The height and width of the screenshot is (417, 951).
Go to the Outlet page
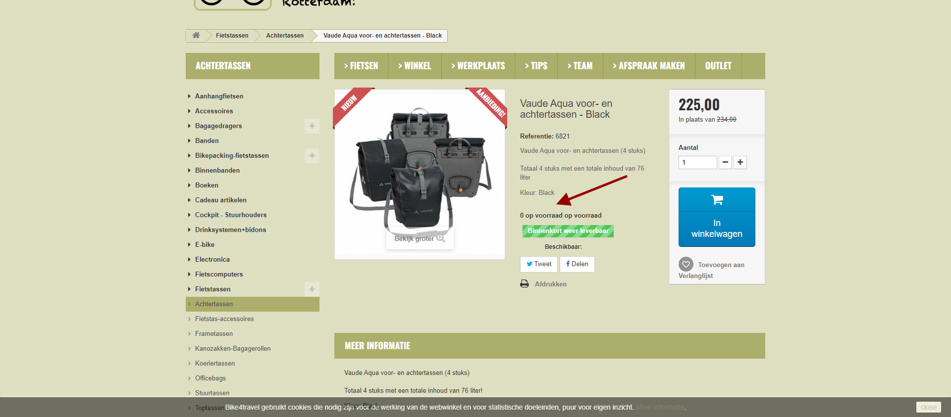click(x=718, y=66)
